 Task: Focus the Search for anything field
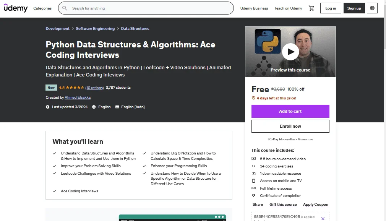[146, 8]
